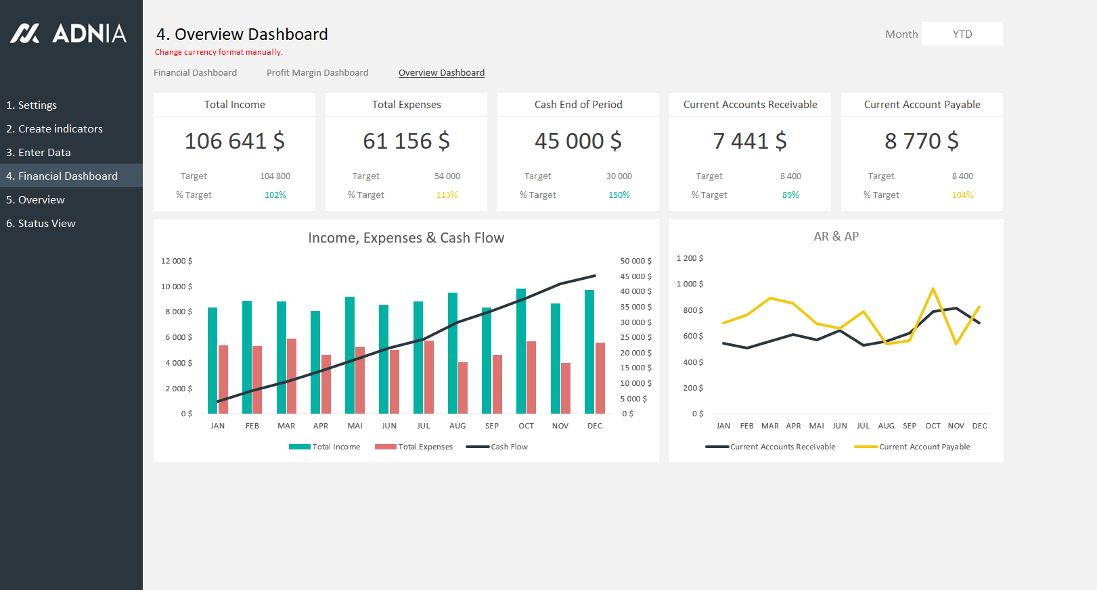Click the underlined Overview Dashboard link
This screenshot has width=1097, height=590.
441,72
